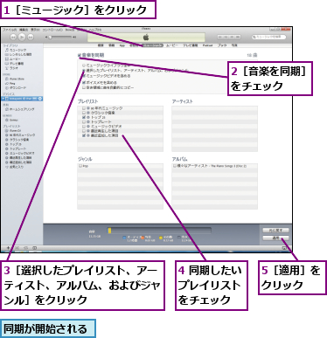Viewport: 327px width, 338px height.
Task: Click the ミュージック library sidebar icon
Action: point(6,50)
